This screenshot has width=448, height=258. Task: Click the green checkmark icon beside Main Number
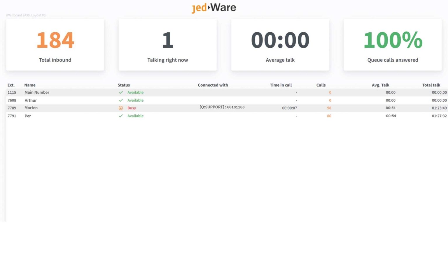coord(121,92)
